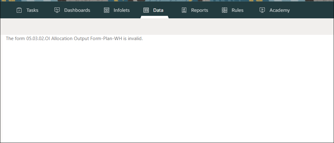Click the Tasks clipboard icon
Viewport: 334px width, 143px height.
click(x=19, y=10)
